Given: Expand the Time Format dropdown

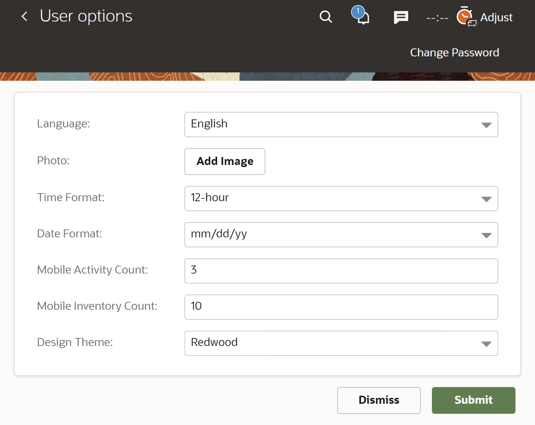Looking at the screenshot, I should tap(341, 198).
